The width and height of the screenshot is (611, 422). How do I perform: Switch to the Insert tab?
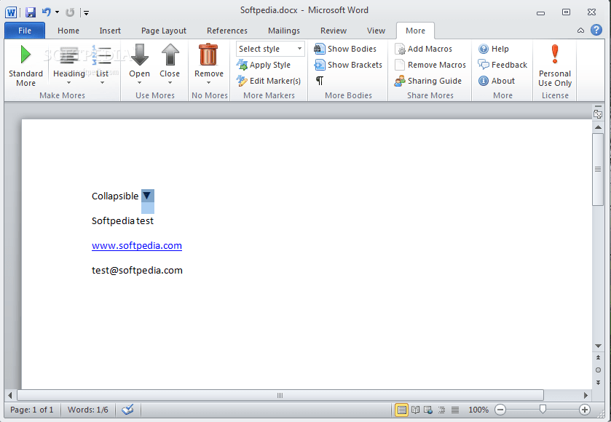(x=110, y=31)
